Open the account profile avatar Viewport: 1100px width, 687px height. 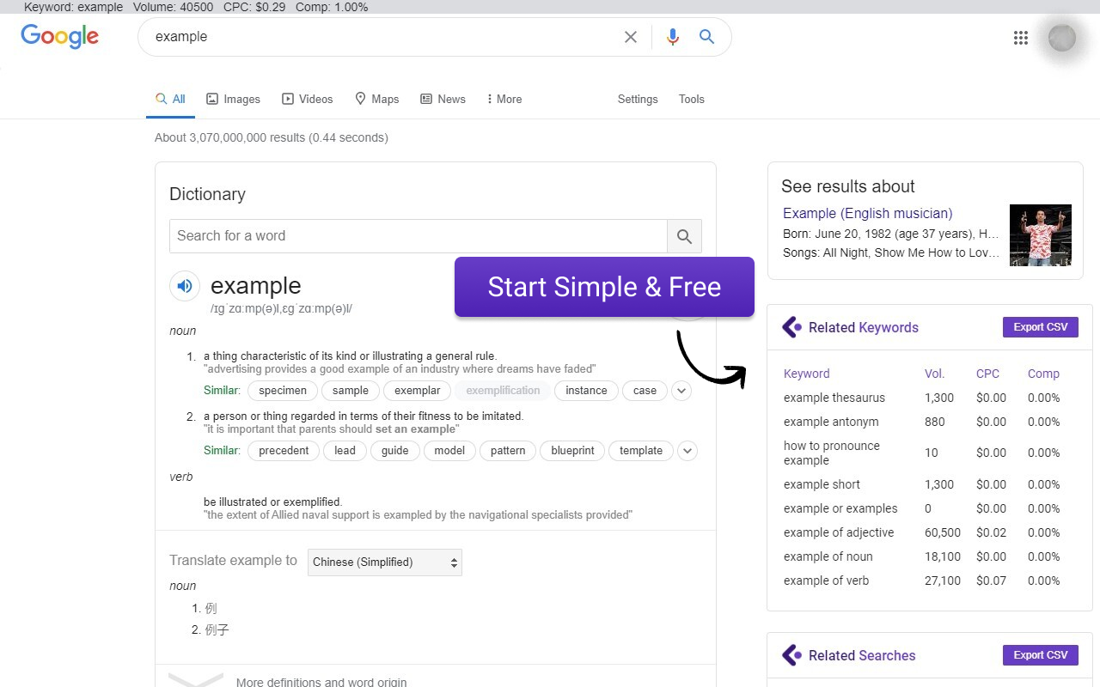pyautogui.click(x=1062, y=38)
